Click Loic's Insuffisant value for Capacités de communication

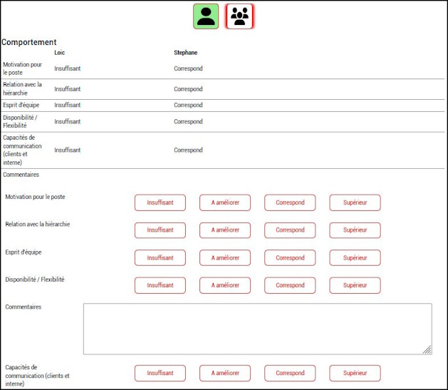68,150
